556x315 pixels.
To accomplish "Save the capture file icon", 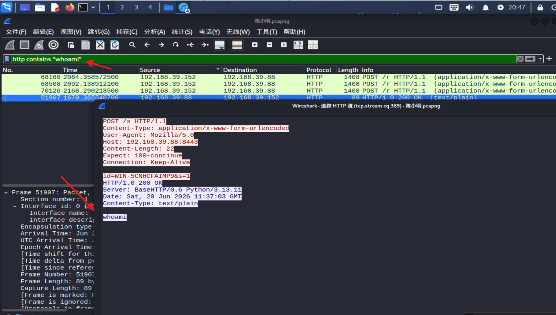I will (86, 45).
